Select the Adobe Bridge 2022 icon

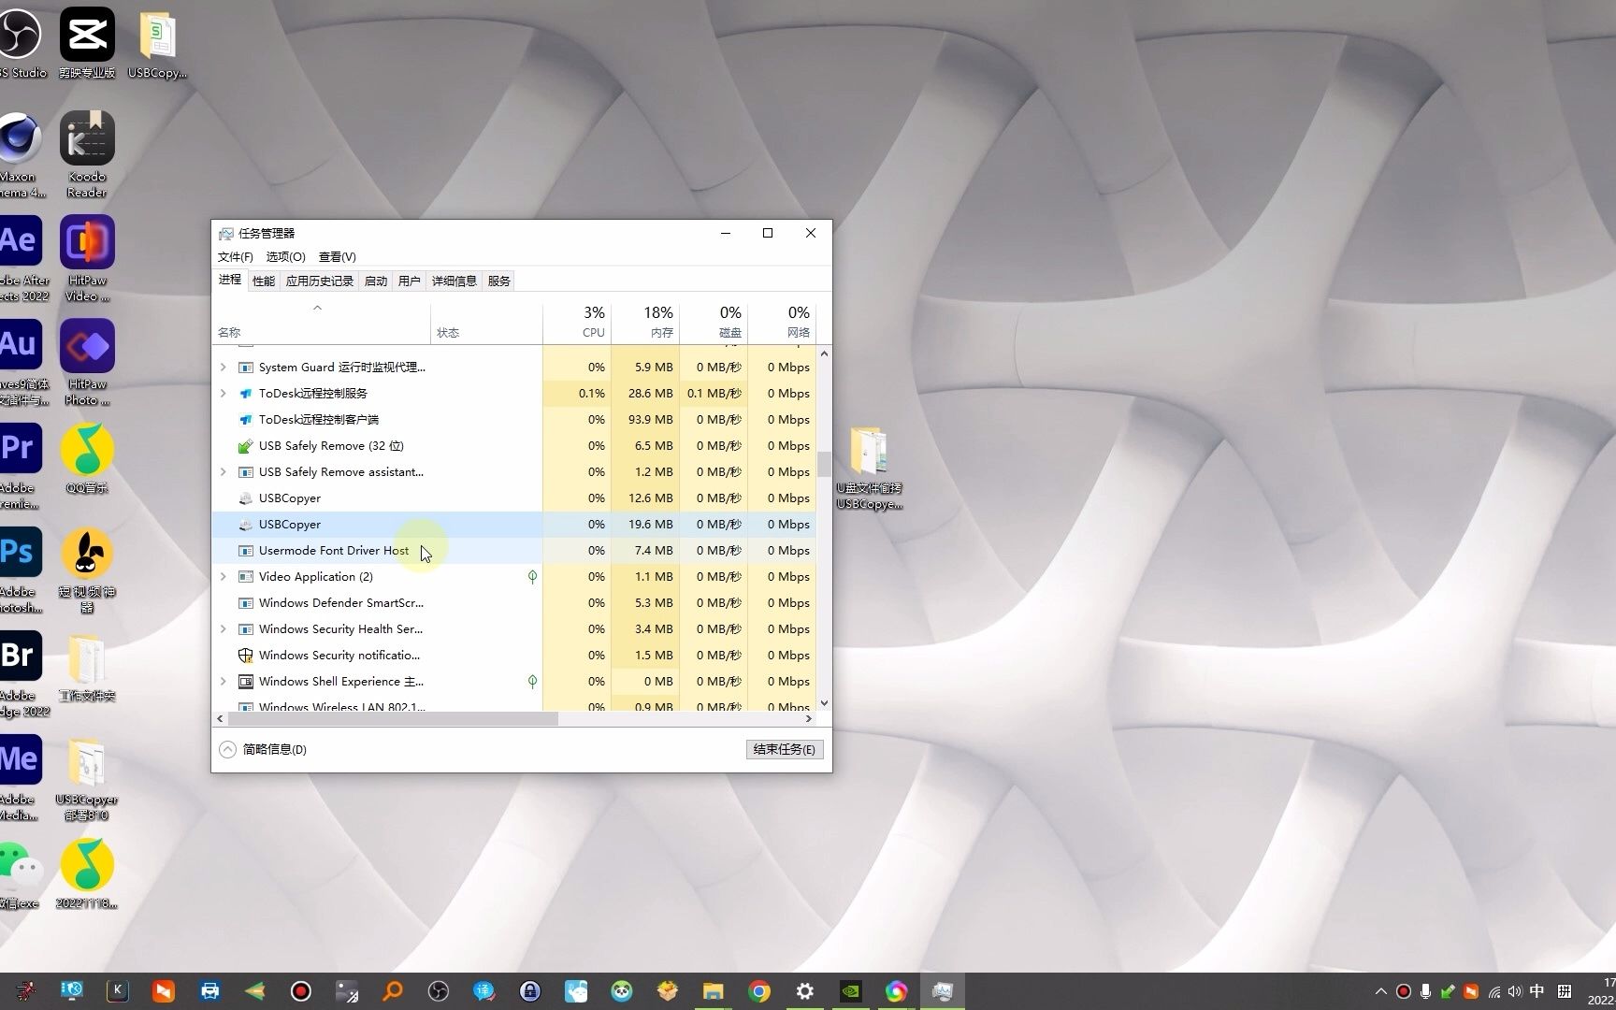pos(21,674)
